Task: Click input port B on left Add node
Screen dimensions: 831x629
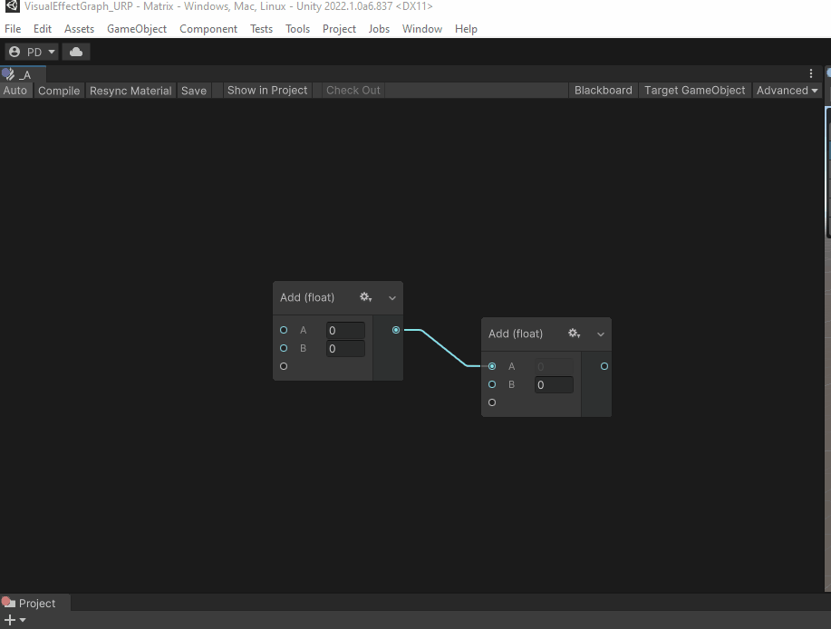Action: [284, 348]
